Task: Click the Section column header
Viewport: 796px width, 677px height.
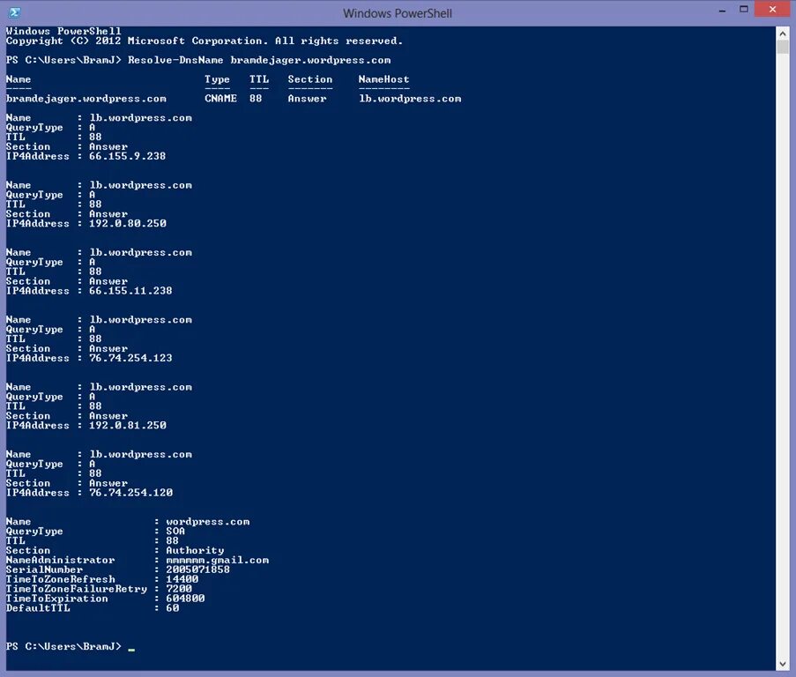Action: (x=309, y=79)
